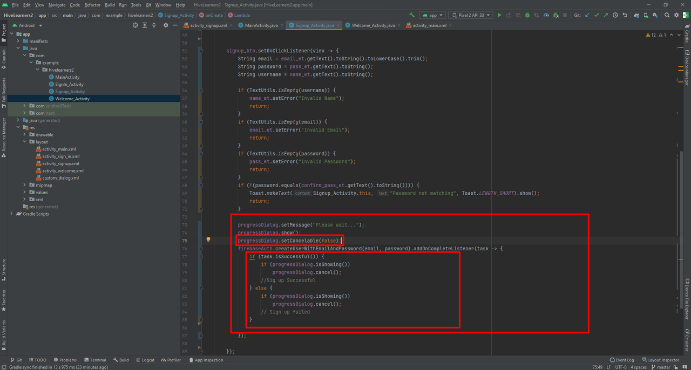Start debugging with the Debug bug icon

click(527, 15)
